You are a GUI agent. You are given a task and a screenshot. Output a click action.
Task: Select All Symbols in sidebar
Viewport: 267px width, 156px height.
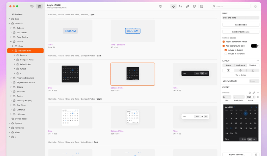[x=17, y=14]
